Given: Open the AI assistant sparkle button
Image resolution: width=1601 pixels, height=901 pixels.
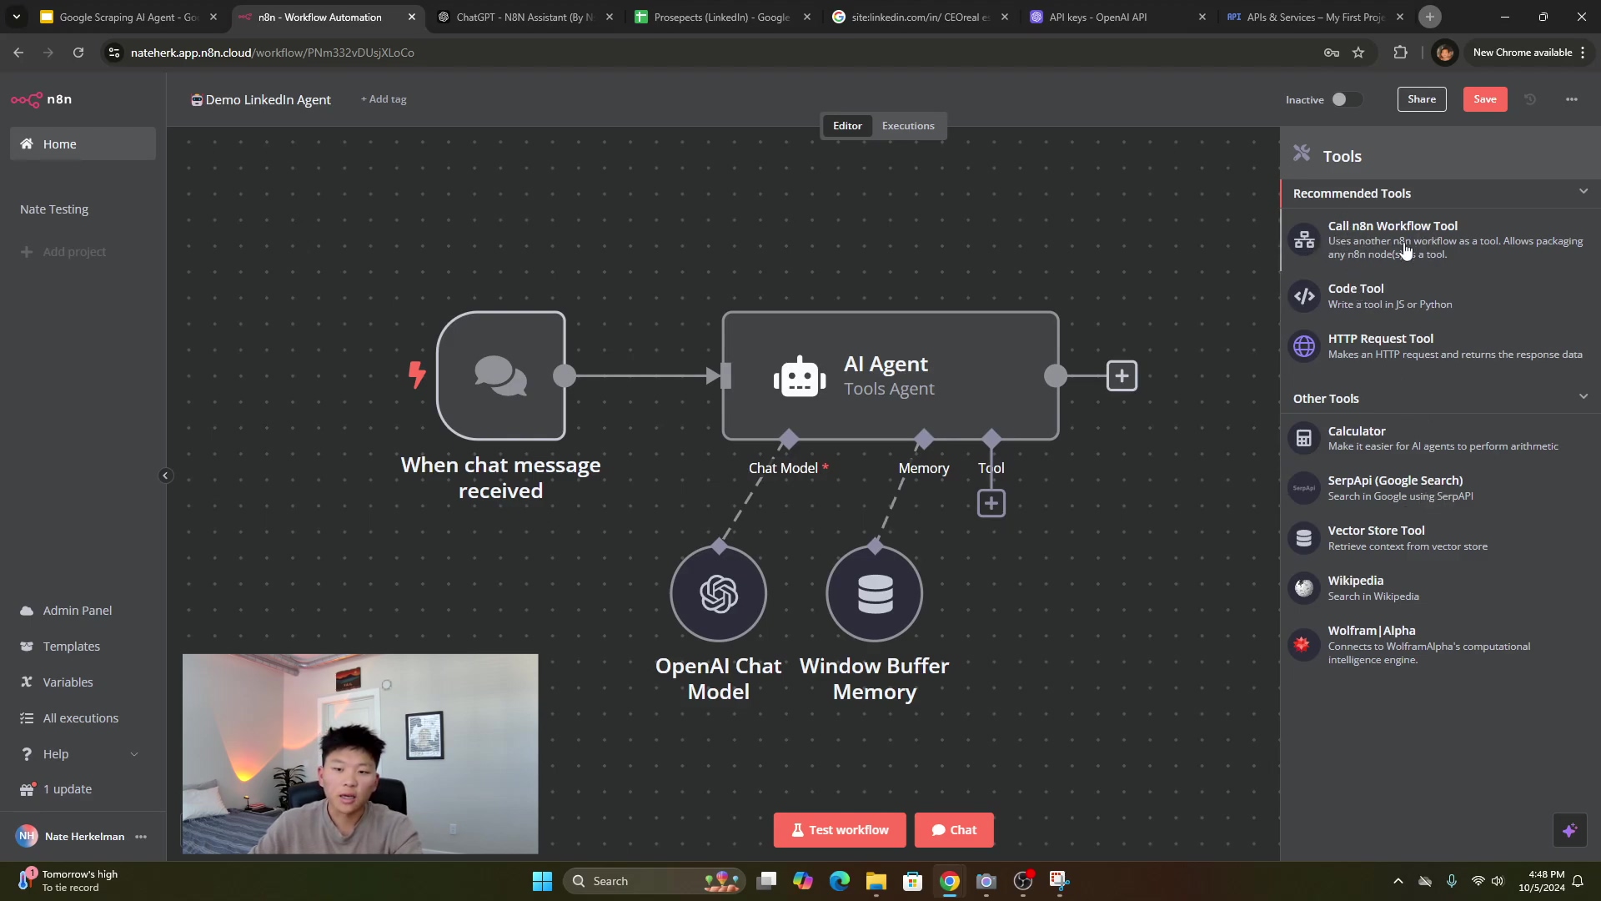Looking at the screenshot, I should point(1570,830).
